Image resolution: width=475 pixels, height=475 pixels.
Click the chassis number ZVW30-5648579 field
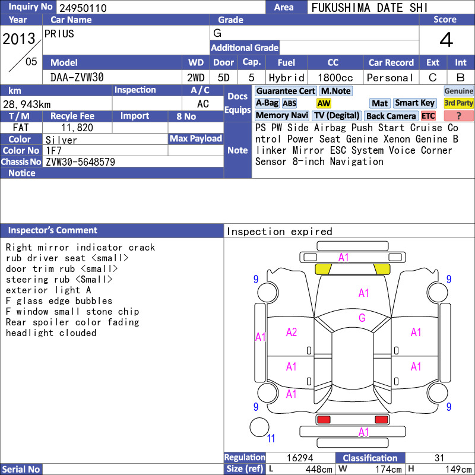133,161
